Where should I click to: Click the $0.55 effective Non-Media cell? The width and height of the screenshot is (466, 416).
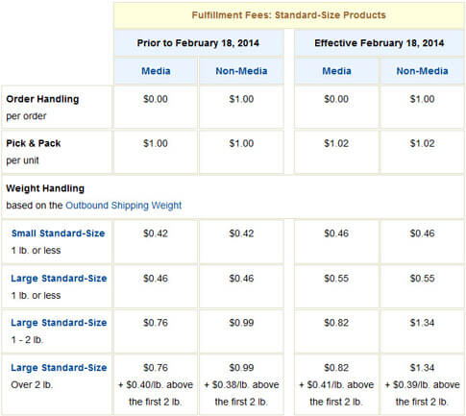click(422, 286)
